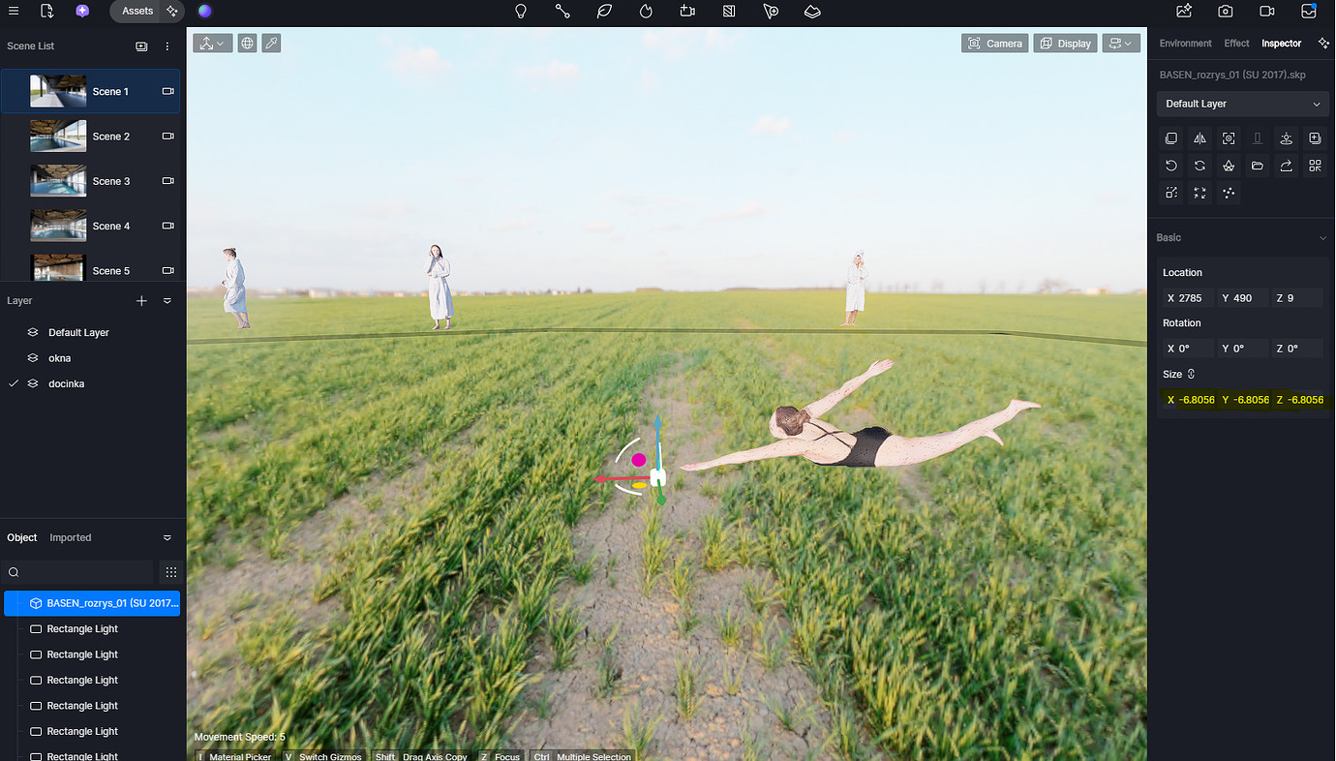Viewport: 1336px width, 761px height.
Task: Select the Scene 2 thumbnail
Action: click(x=58, y=137)
